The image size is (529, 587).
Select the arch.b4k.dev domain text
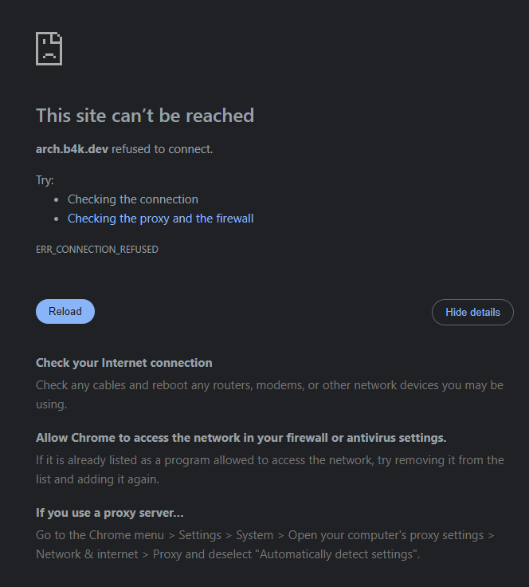coord(72,149)
